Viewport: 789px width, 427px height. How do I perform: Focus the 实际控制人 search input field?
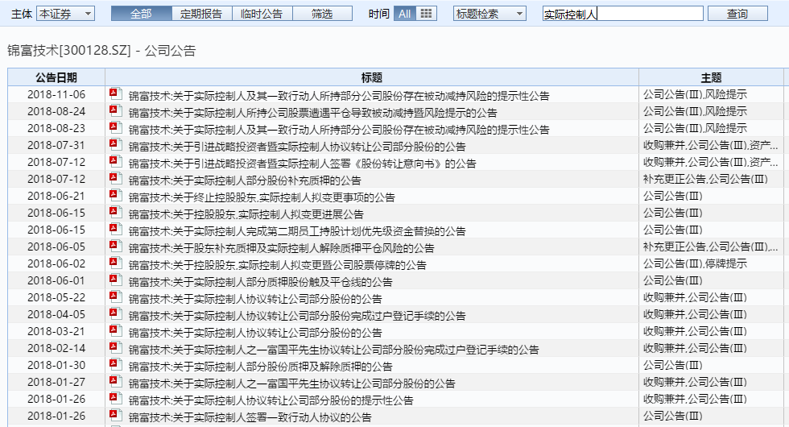coord(623,14)
